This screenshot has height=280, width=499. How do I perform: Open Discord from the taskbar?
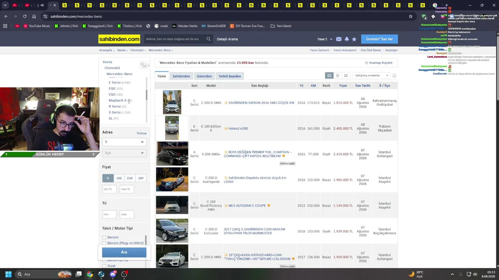click(113, 274)
